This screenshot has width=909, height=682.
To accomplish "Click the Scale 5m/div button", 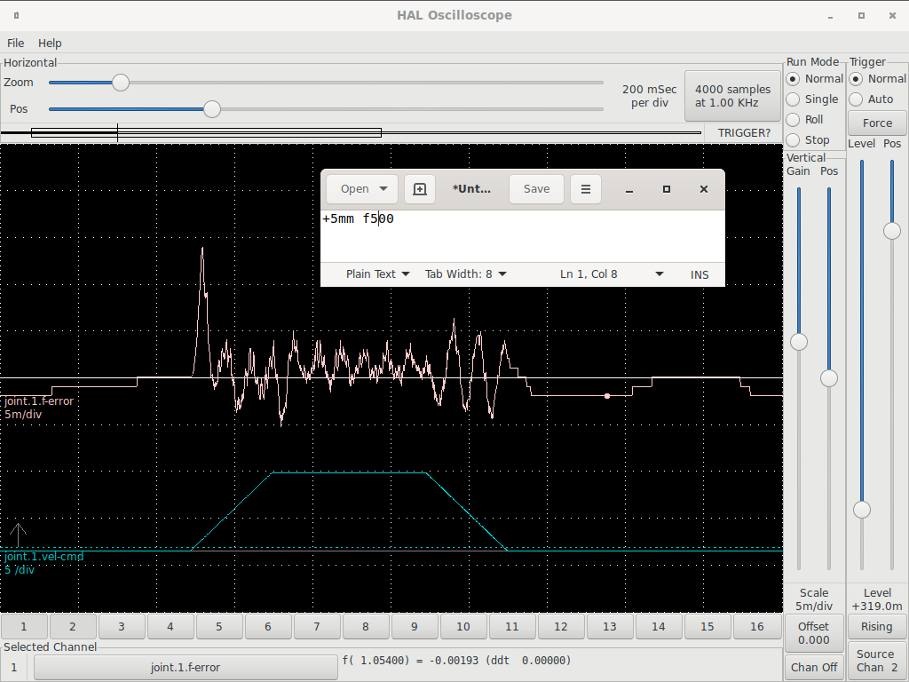I will point(814,599).
